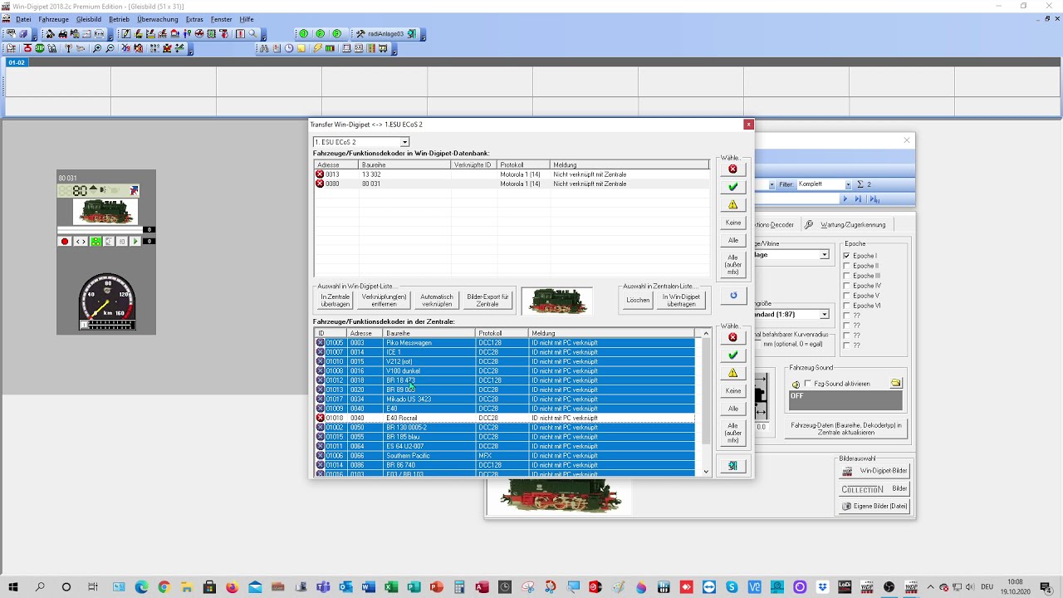Click Löschen button in Zentralen-Liste group
The height and width of the screenshot is (598, 1063).
pos(638,300)
